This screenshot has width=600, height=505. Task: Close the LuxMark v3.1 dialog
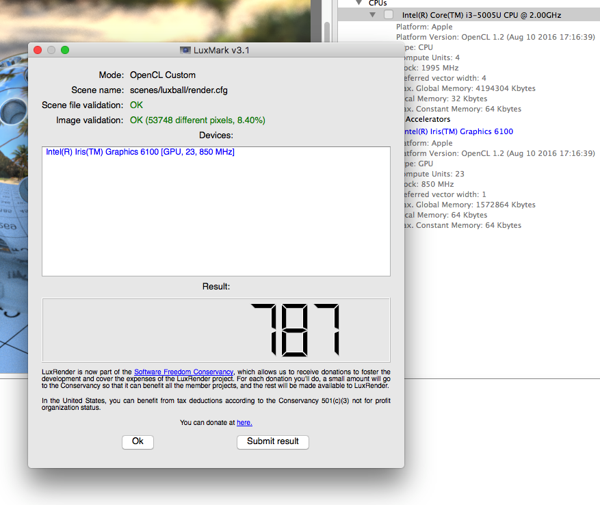38,50
